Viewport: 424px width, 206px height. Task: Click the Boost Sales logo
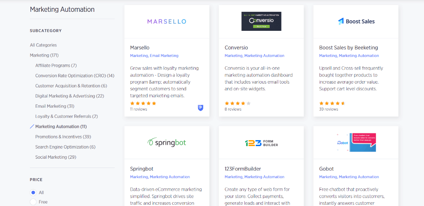(x=356, y=22)
